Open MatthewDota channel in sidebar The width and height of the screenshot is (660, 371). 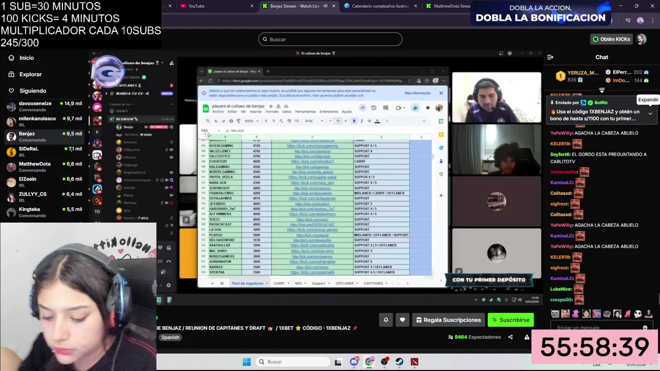pos(43,167)
